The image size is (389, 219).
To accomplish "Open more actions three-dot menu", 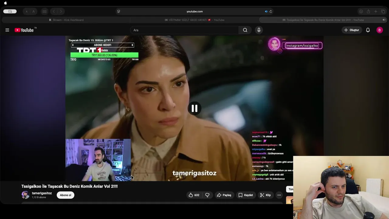I will point(279,195).
